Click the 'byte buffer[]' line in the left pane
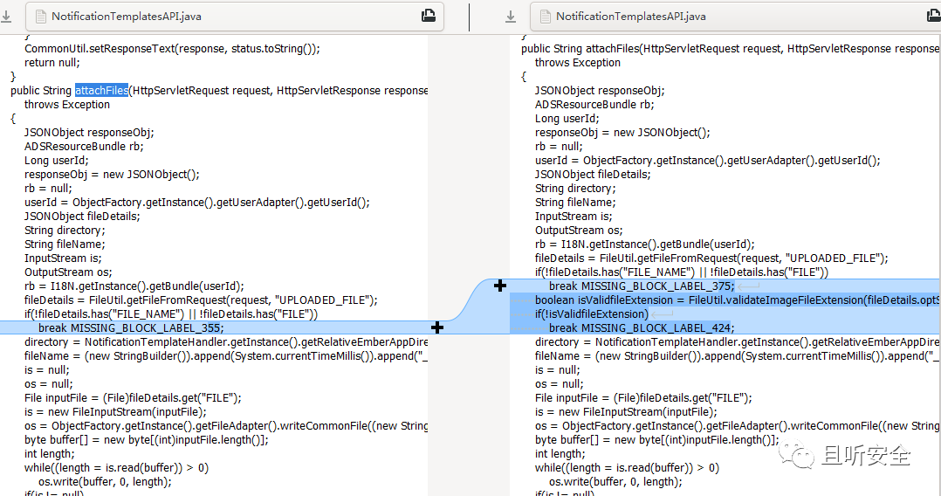 coord(147,439)
